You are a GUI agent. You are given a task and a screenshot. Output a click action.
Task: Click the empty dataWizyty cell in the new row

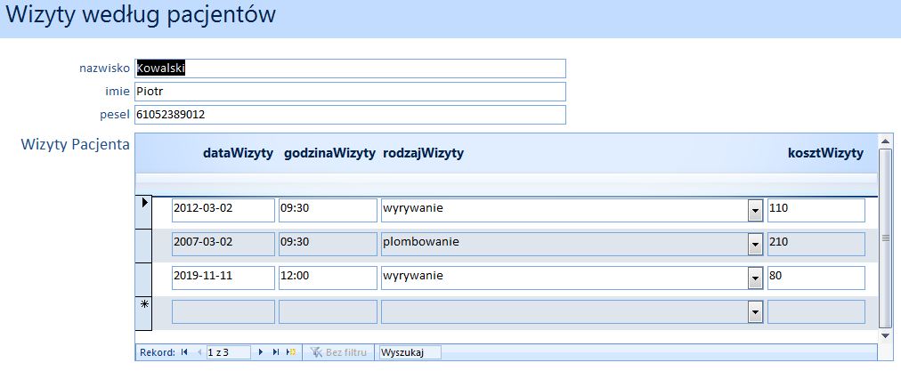(223, 312)
